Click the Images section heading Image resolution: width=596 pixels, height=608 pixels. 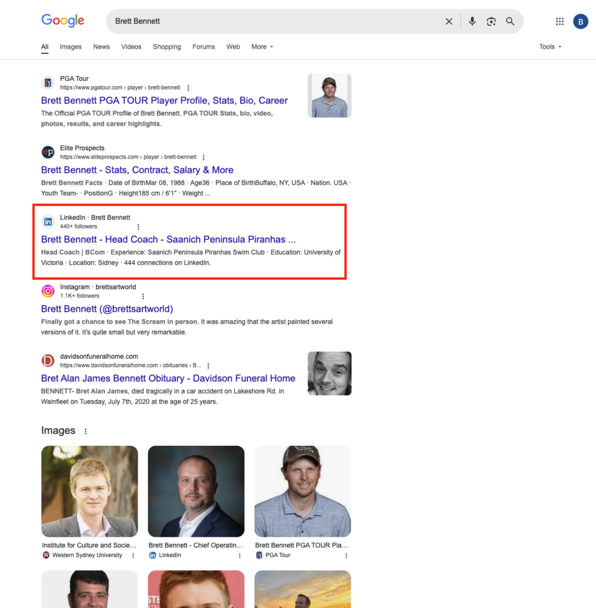pyautogui.click(x=58, y=431)
